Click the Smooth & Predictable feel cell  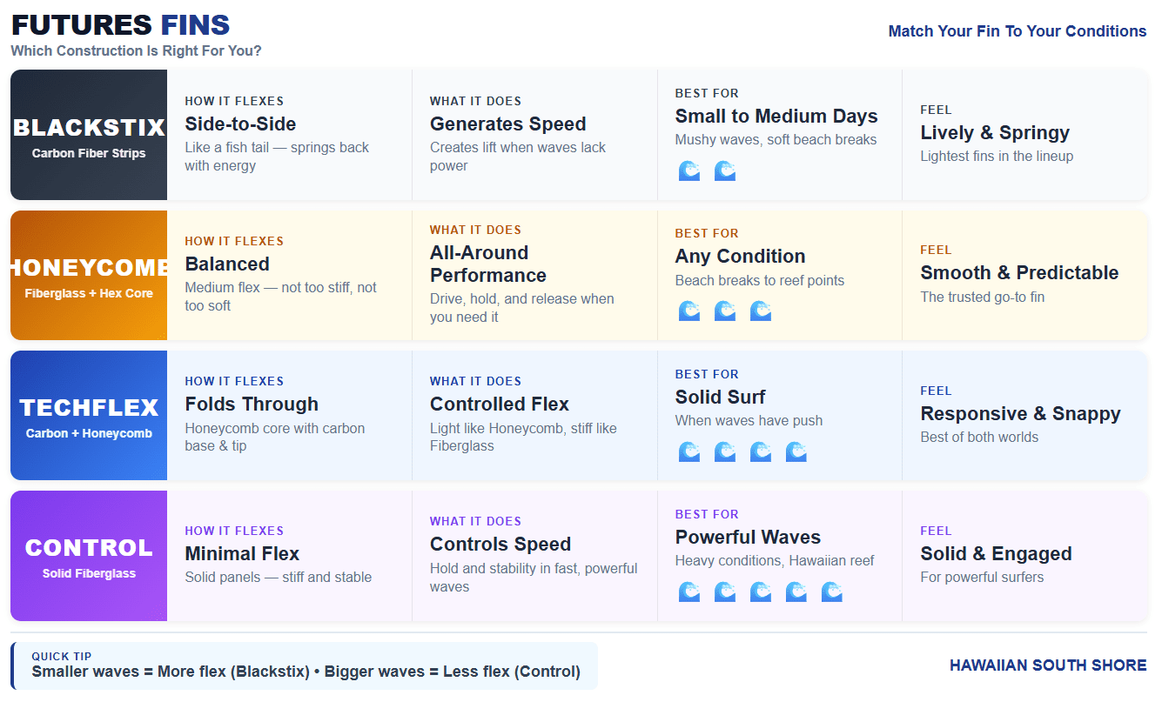click(x=1019, y=272)
